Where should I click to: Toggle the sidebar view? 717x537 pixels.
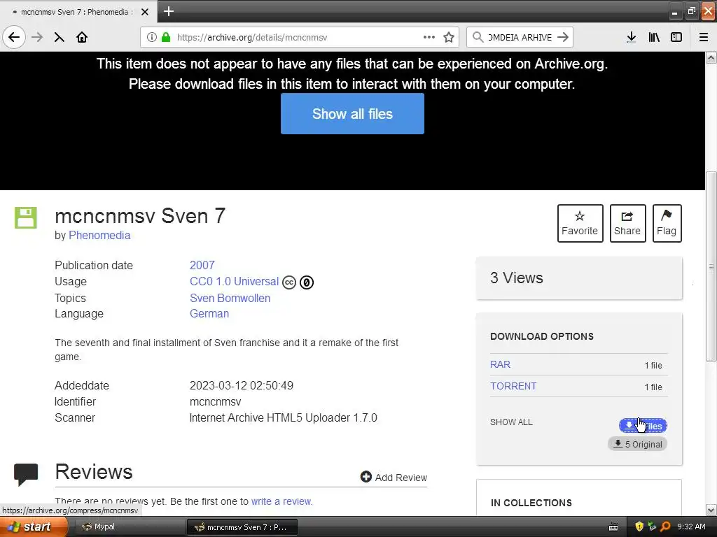(x=676, y=37)
